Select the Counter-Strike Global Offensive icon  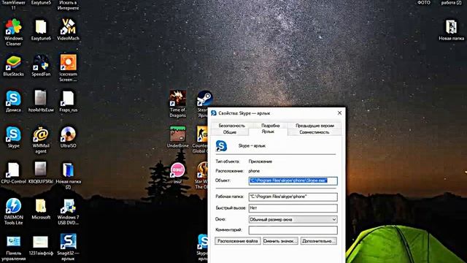pos(201,134)
